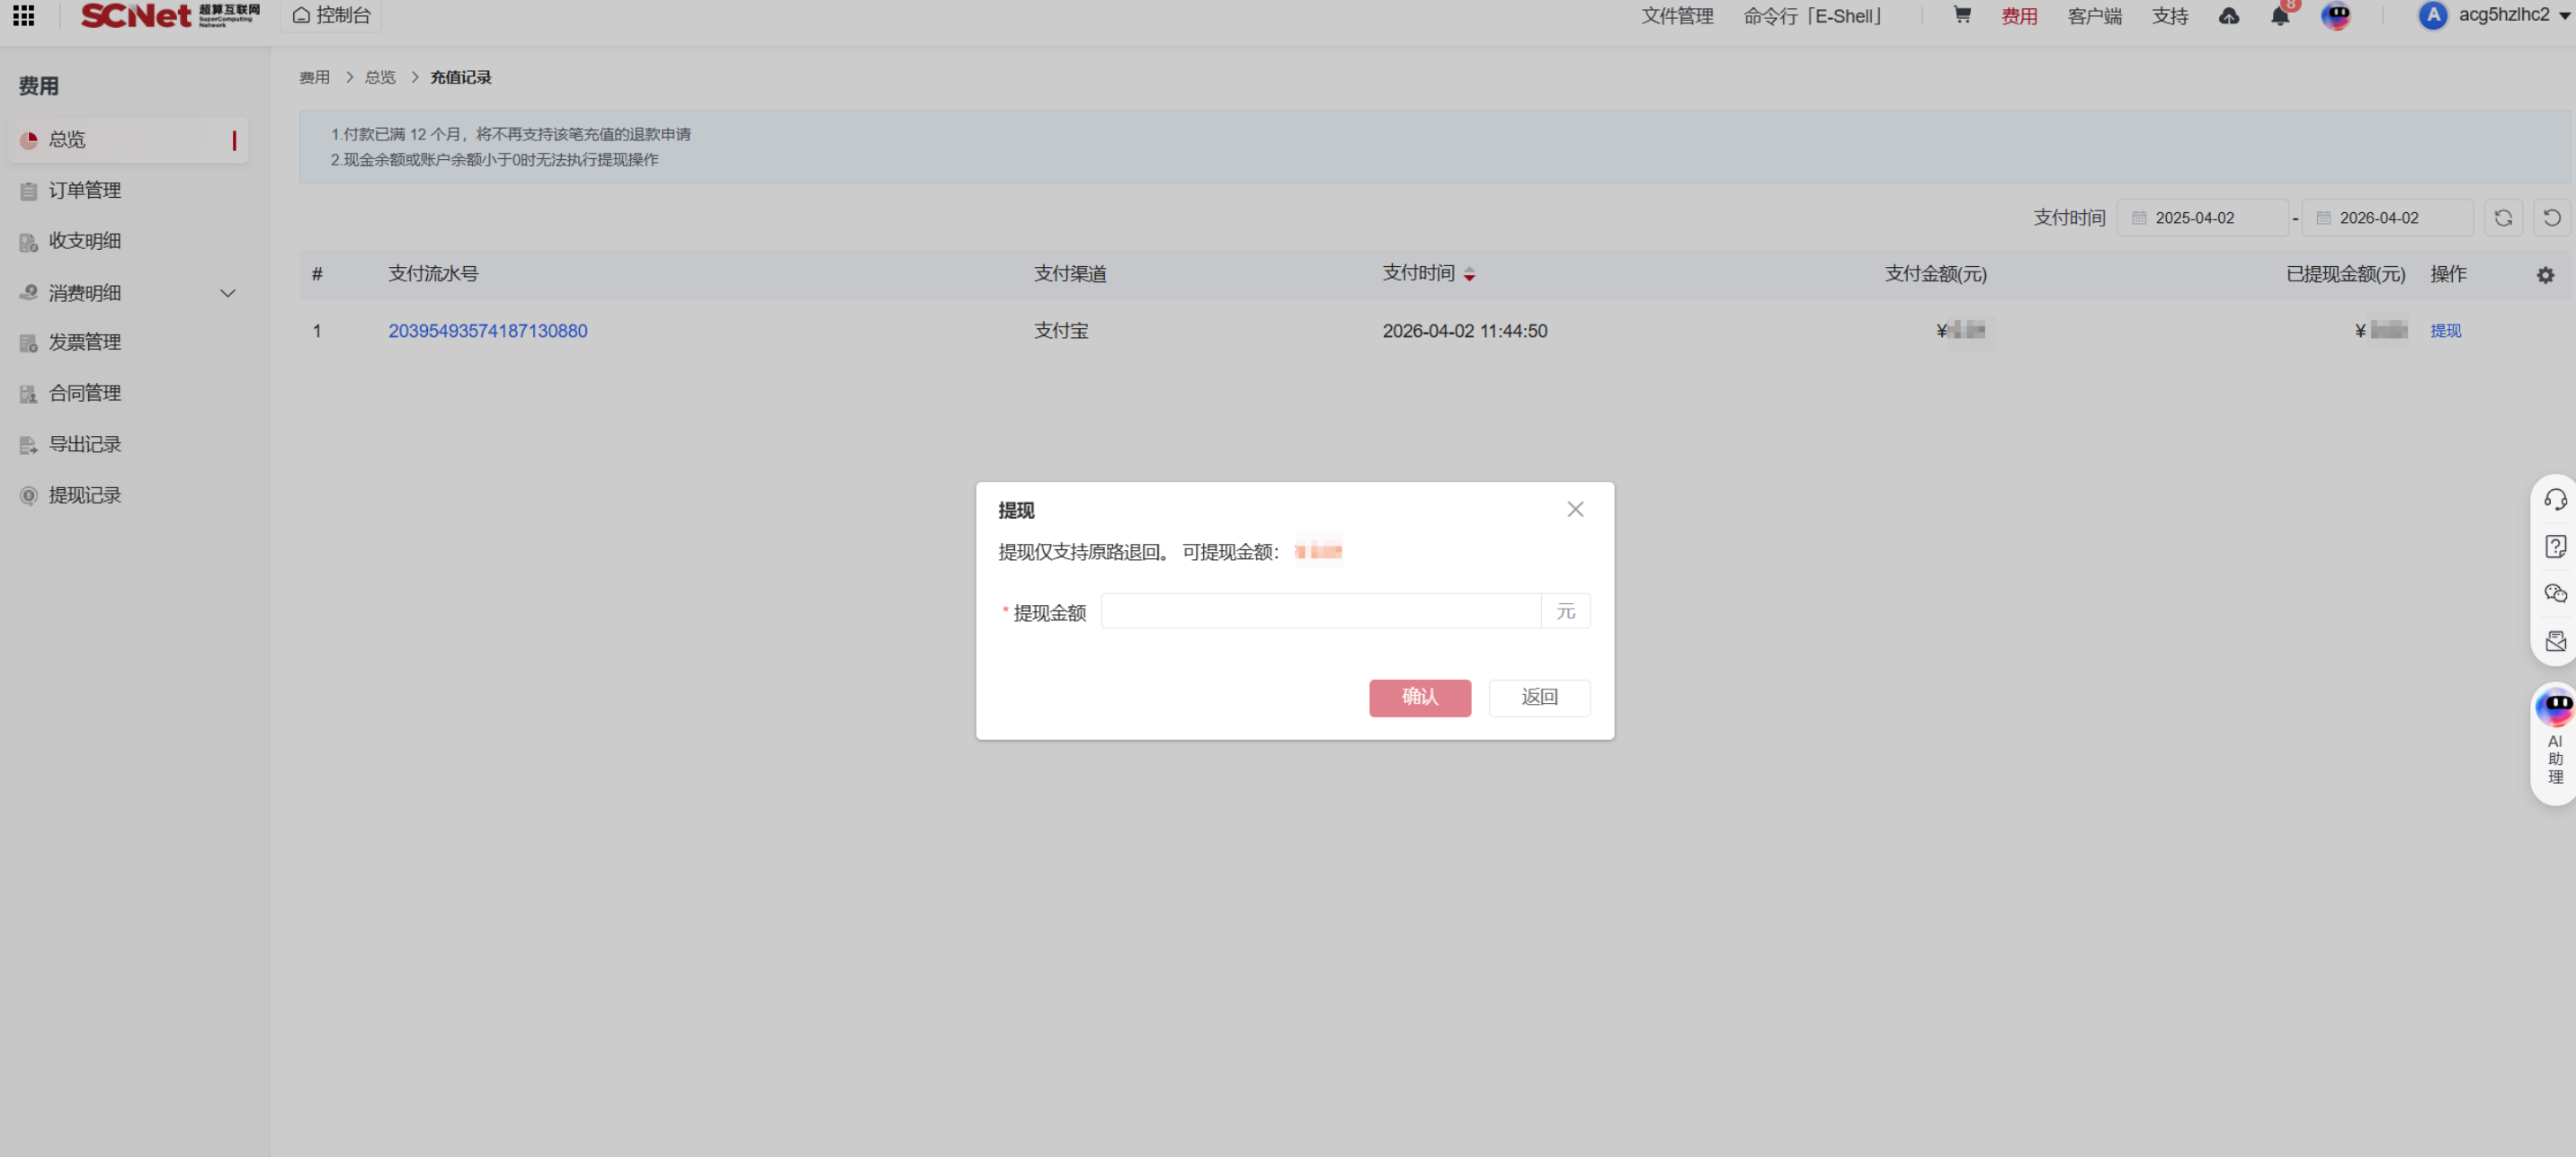
Task: Click the reset icon next to refresh
Action: [x=2552, y=218]
